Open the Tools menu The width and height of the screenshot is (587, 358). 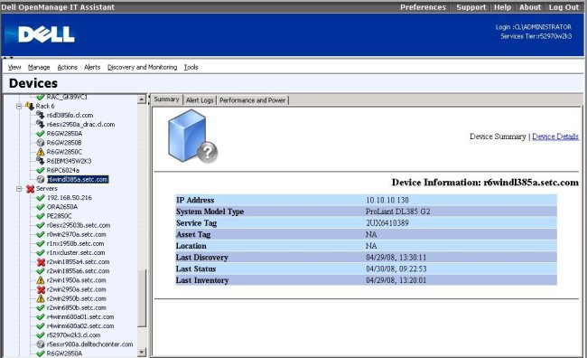(x=191, y=67)
